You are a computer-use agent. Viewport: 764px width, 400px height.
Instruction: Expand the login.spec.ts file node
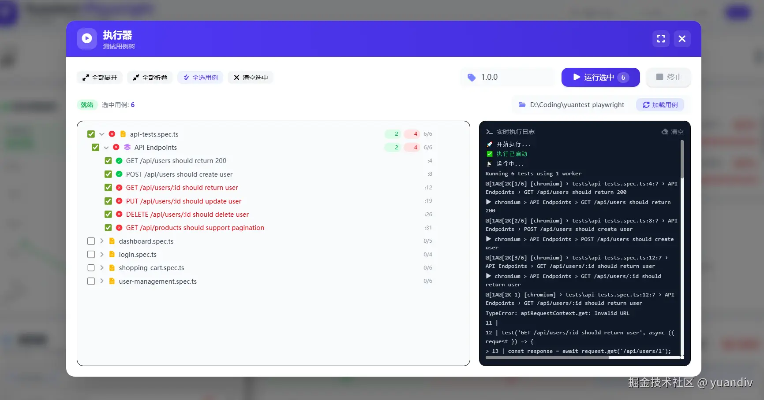[x=102, y=254]
